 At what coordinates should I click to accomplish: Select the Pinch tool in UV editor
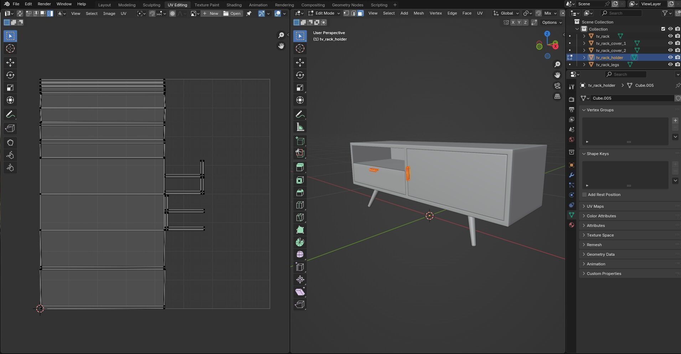click(x=10, y=168)
